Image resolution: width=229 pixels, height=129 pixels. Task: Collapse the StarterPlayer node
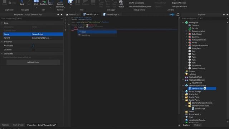pyautogui.click(x=183, y=100)
